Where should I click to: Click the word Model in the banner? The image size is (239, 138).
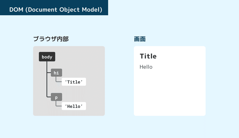(91, 10)
